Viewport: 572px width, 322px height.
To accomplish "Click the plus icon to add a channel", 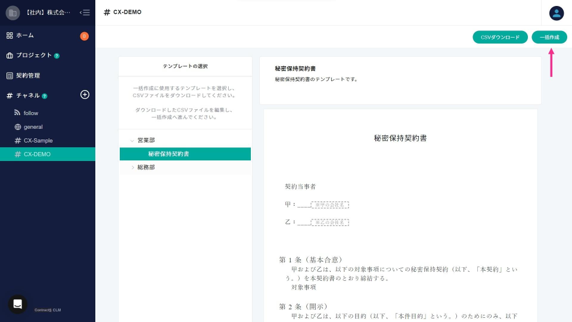I will coord(85,95).
